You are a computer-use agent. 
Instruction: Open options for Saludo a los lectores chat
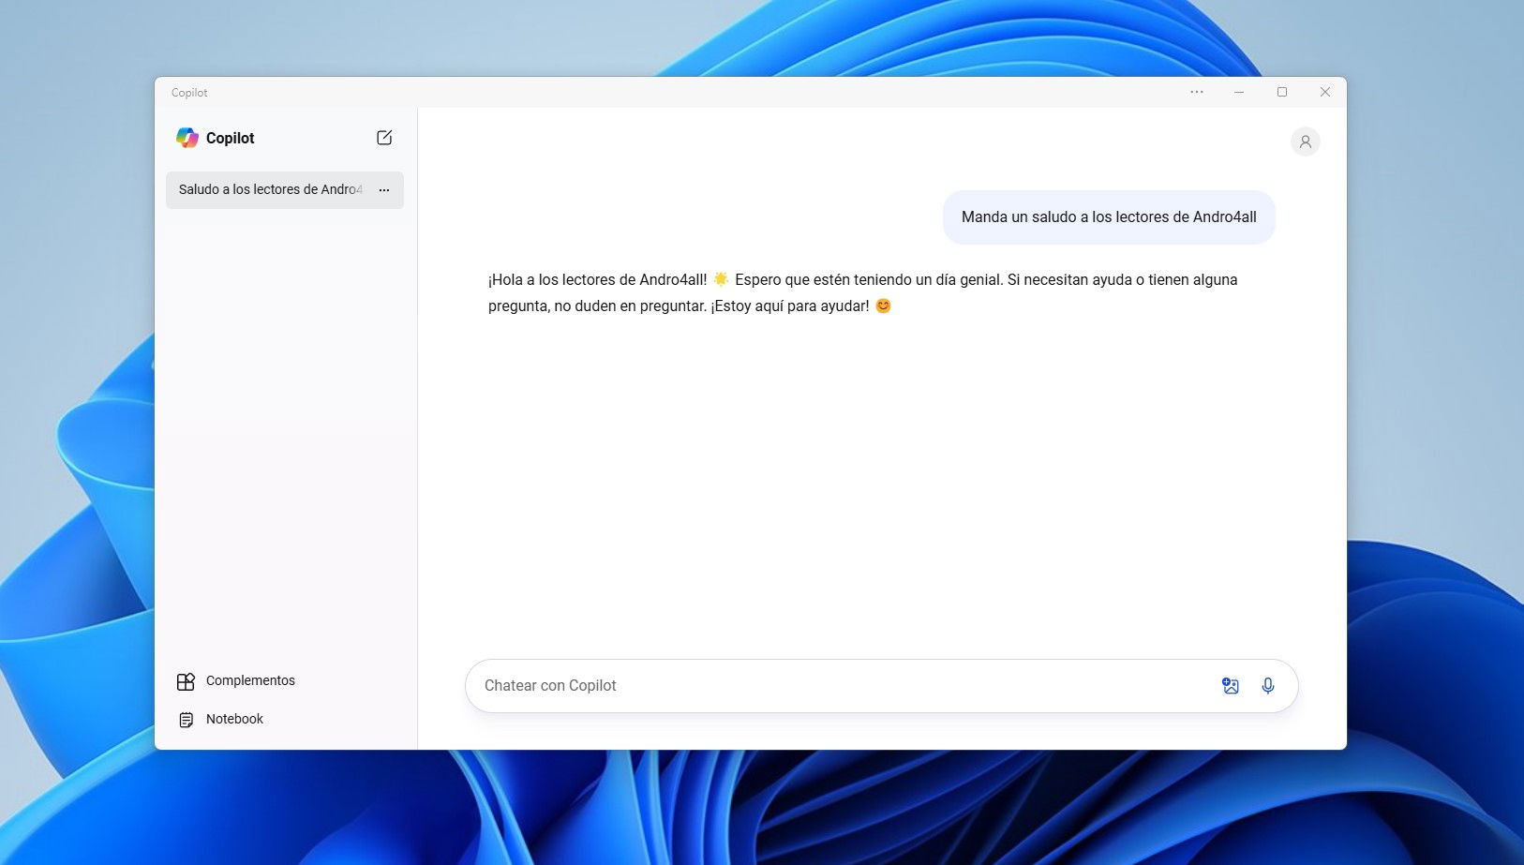click(x=384, y=190)
